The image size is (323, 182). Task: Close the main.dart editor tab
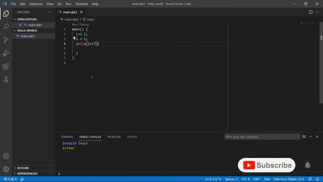point(82,12)
